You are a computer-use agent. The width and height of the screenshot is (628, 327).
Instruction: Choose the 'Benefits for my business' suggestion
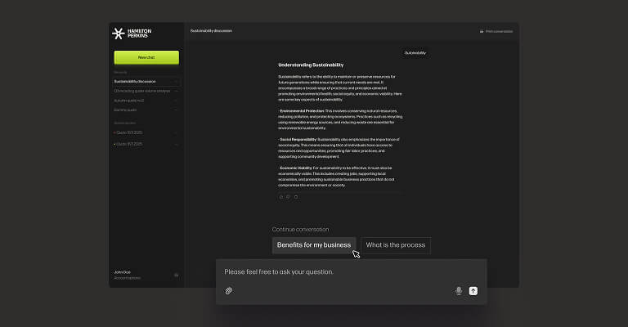click(x=313, y=245)
